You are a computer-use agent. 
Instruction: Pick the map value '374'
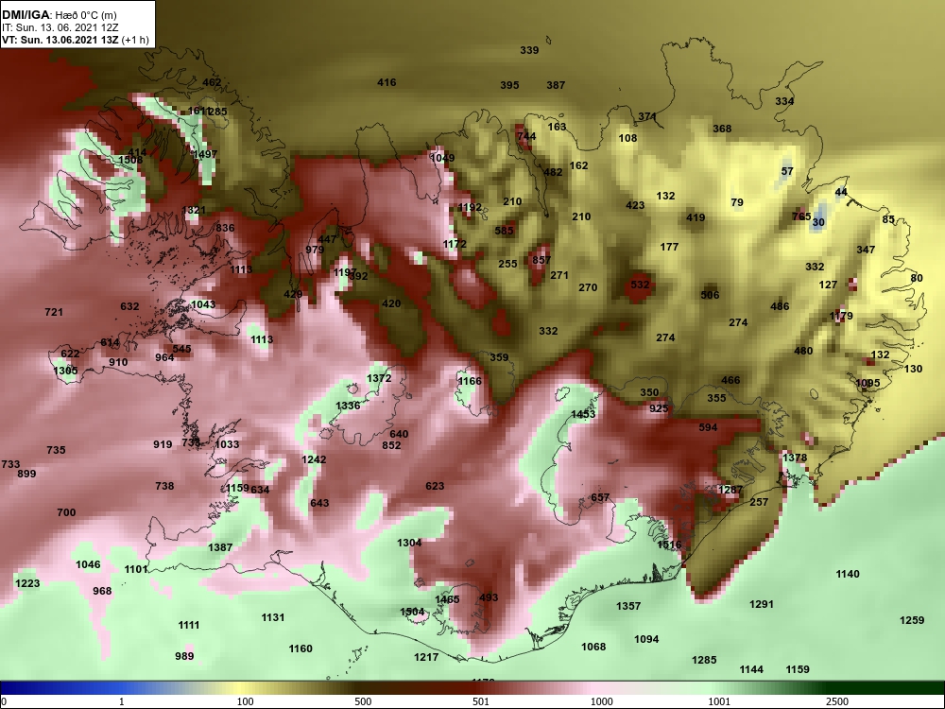point(646,116)
